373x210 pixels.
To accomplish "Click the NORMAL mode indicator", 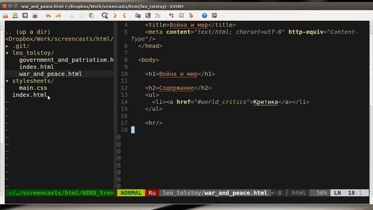I will pyautogui.click(x=131, y=193).
